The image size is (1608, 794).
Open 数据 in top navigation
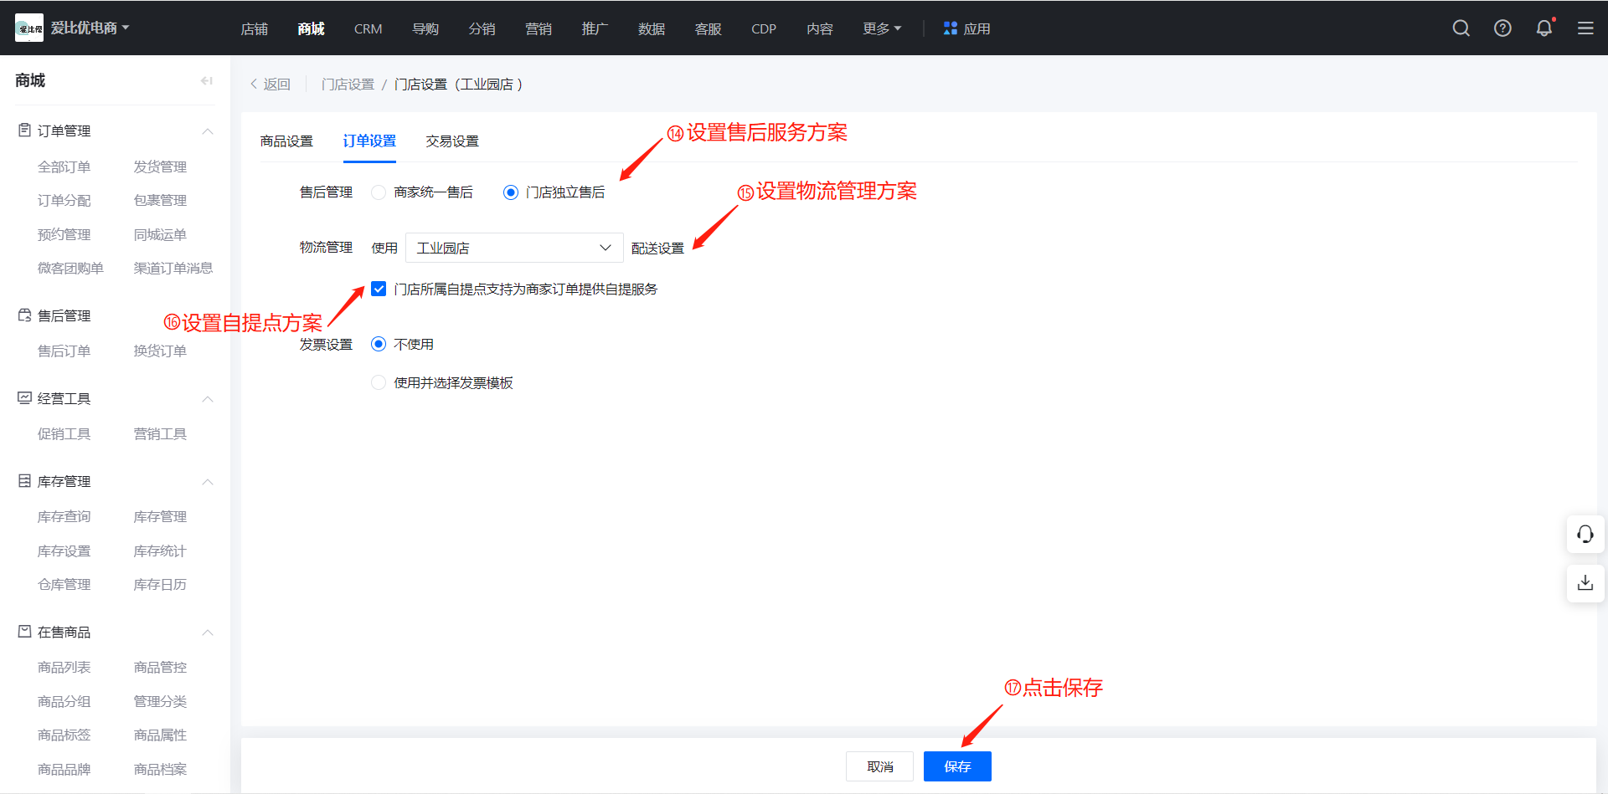(652, 28)
